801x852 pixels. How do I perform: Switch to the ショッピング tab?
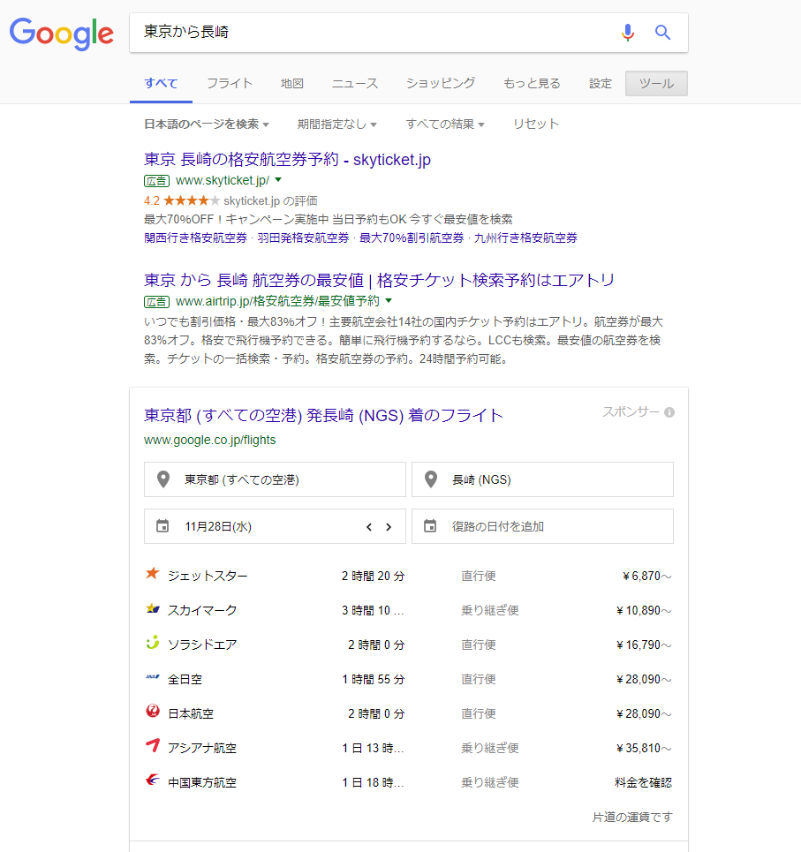(x=441, y=84)
